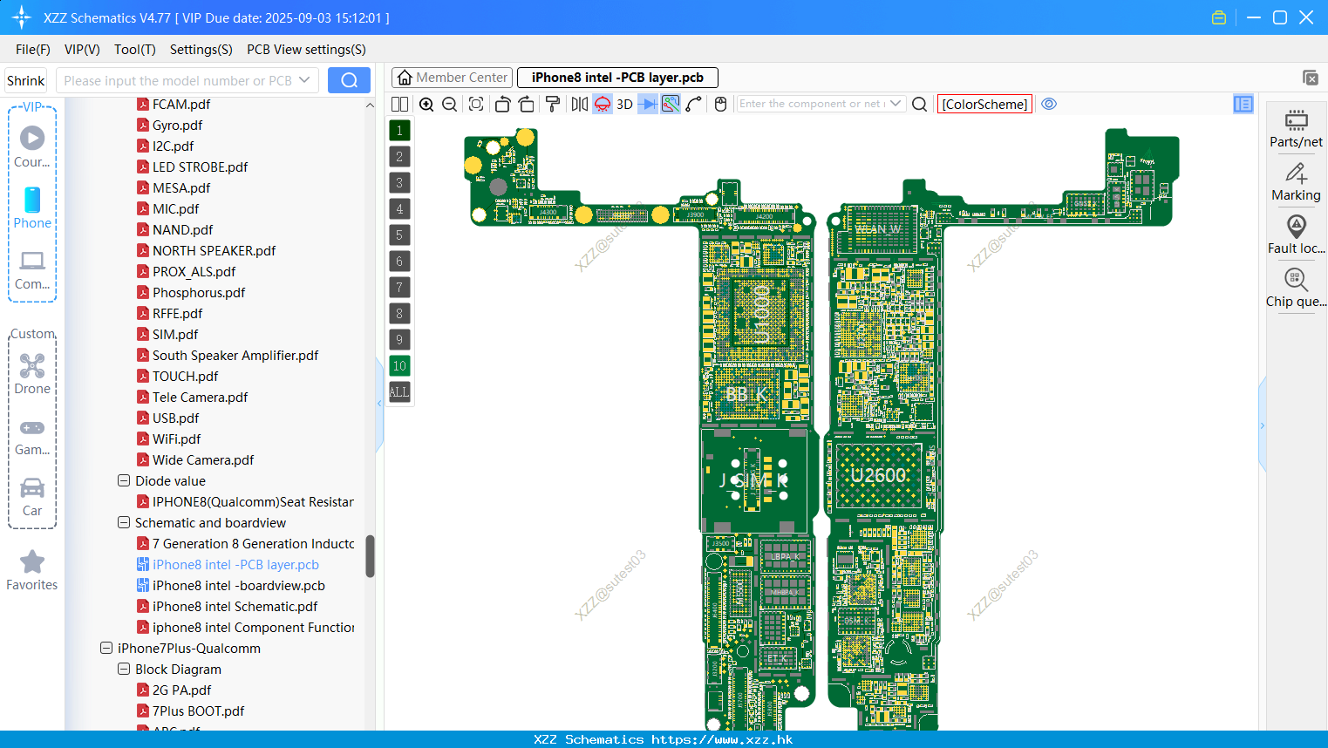Open PCB View settings(S) menu

click(306, 50)
